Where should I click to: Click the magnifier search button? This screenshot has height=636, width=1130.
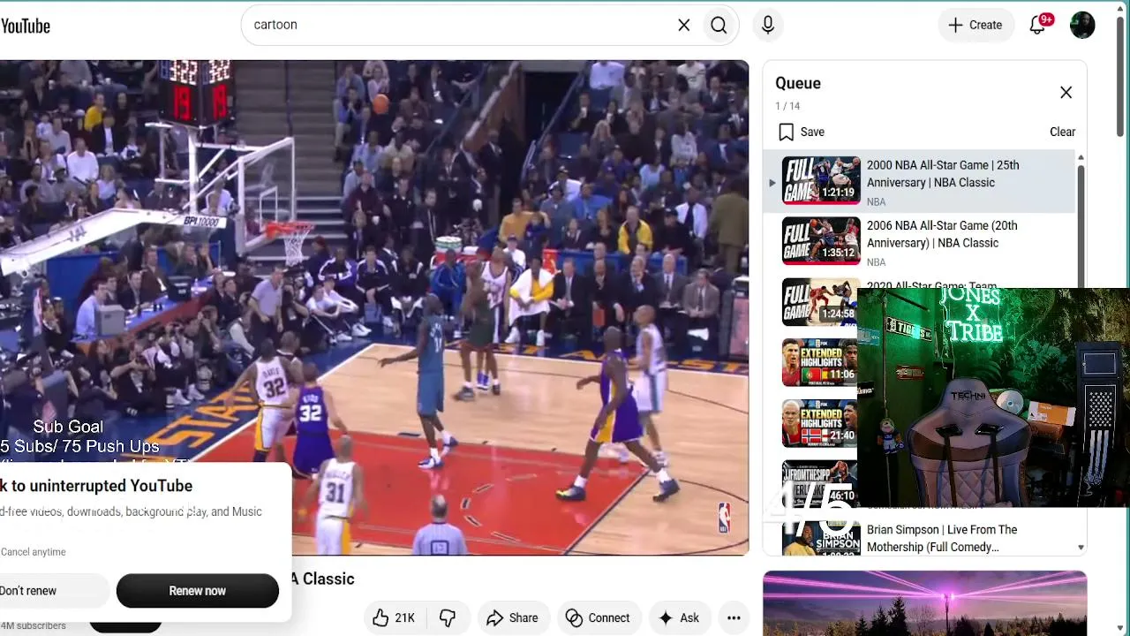(x=719, y=26)
